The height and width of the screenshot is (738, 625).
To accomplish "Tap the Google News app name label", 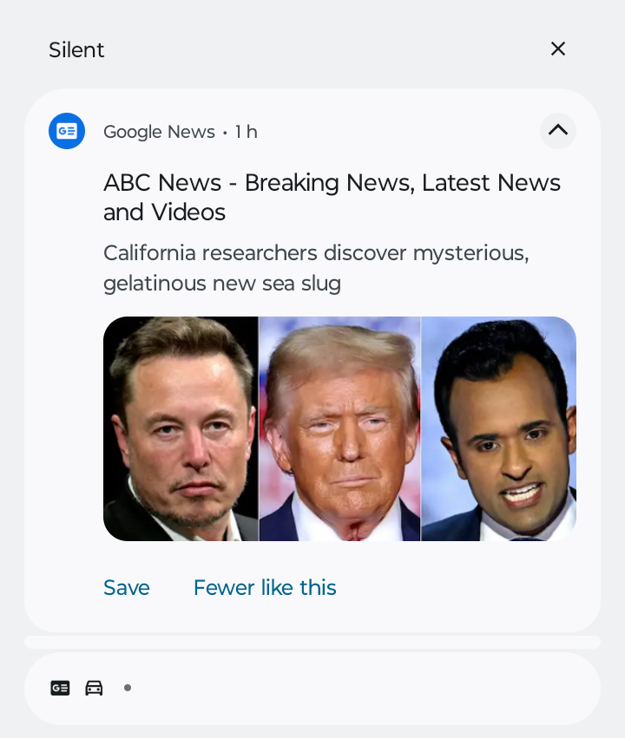I will pos(159,132).
